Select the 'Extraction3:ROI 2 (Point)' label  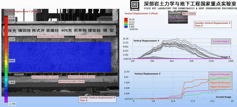(x=89, y=37)
